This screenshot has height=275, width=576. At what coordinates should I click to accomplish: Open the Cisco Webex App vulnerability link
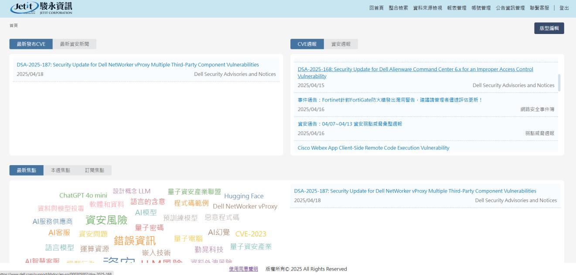point(373,148)
